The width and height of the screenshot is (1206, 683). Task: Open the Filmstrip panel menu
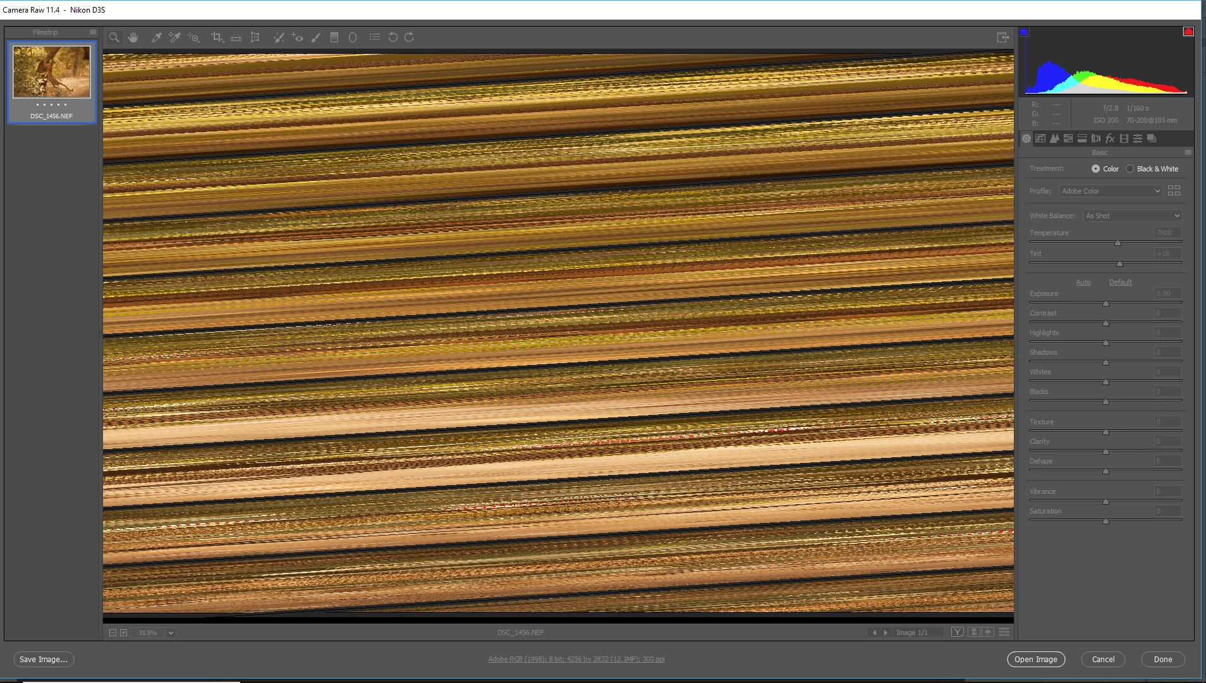[x=93, y=32]
